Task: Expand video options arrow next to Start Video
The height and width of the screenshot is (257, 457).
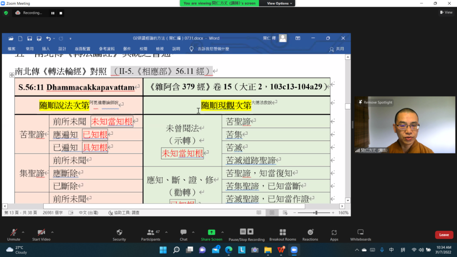Action: pos(52,232)
